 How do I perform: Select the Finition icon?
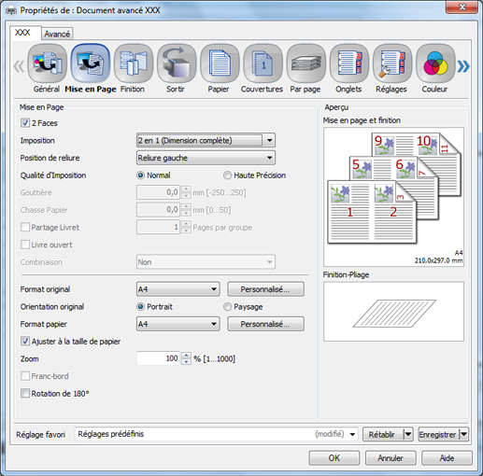(x=134, y=63)
